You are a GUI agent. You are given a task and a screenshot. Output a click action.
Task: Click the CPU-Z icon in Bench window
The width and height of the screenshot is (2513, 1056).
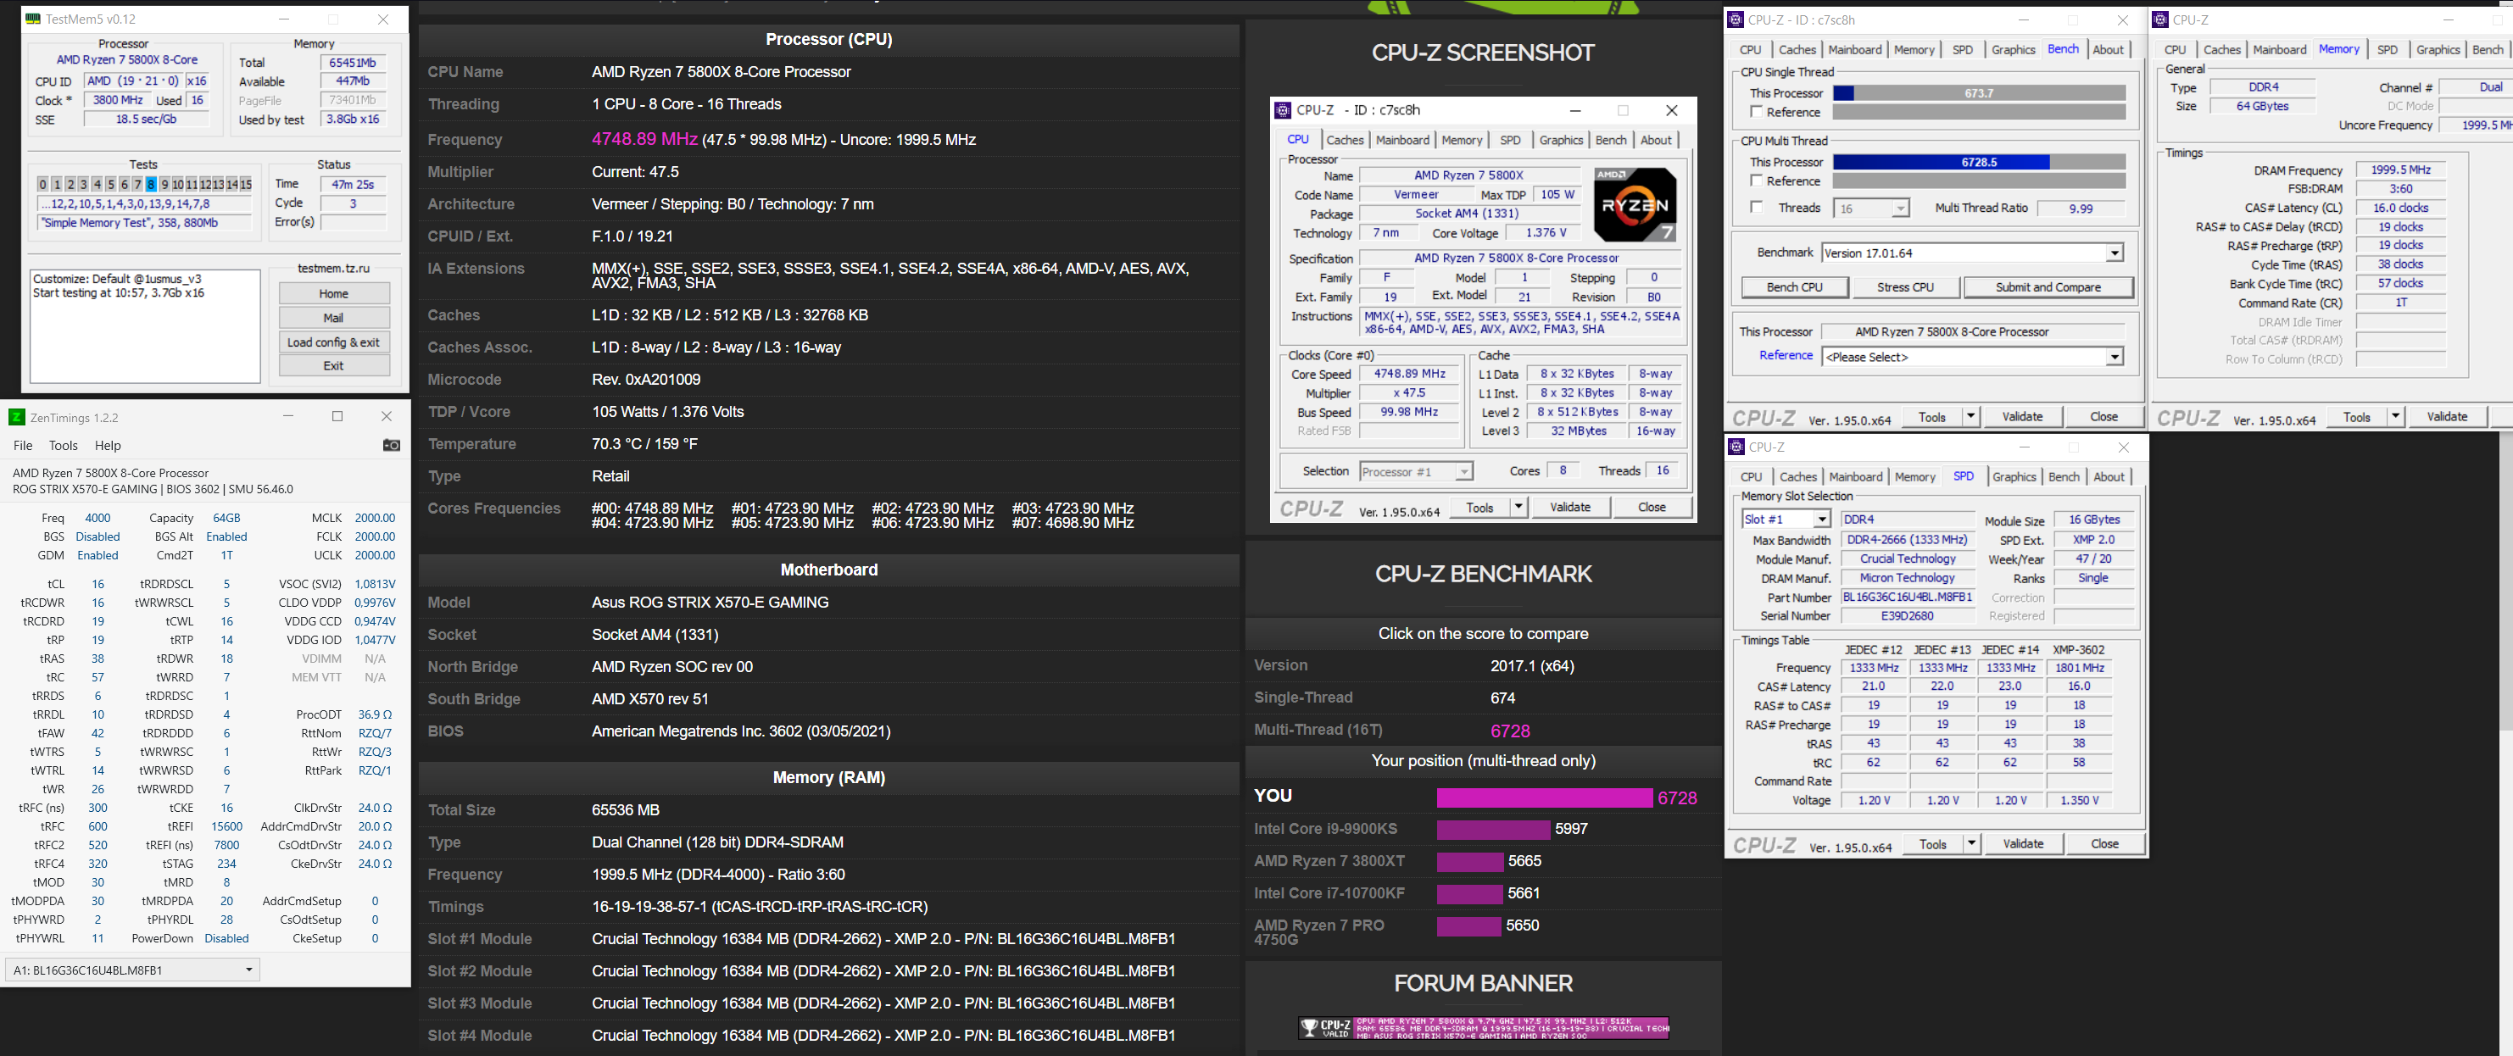pos(1736,19)
